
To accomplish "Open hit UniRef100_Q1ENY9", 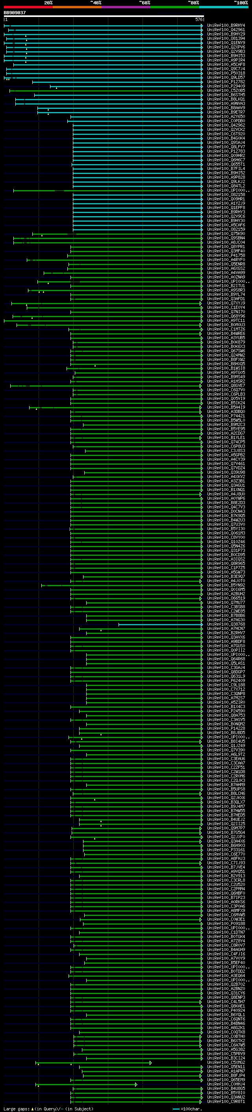I will tap(226, 43).
